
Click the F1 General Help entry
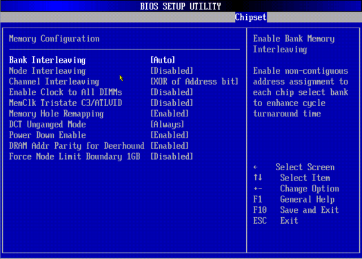294,200
